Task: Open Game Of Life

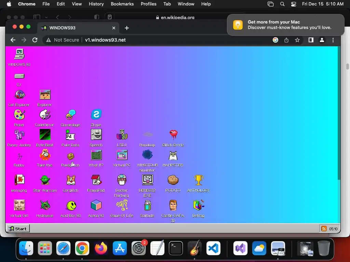Action: coord(122,205)
